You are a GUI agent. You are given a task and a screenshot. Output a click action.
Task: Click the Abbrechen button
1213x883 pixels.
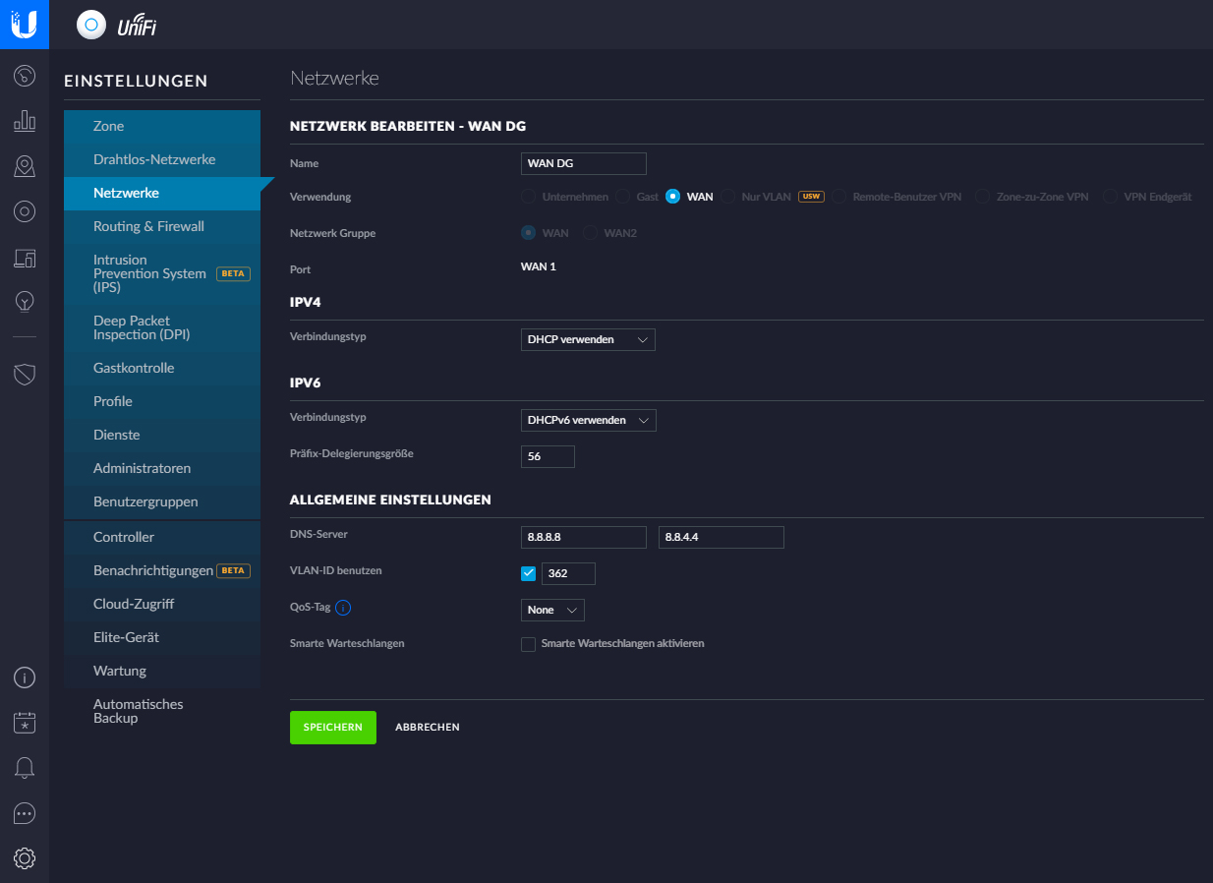coord(428,728)
